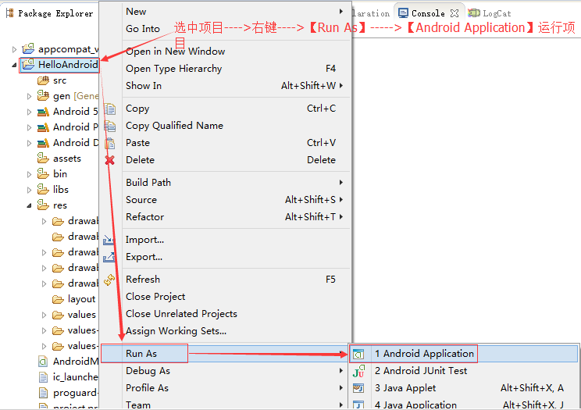Click the Package Explorer view icon
The image size is (581, 410).
click(x=10, y=13)
